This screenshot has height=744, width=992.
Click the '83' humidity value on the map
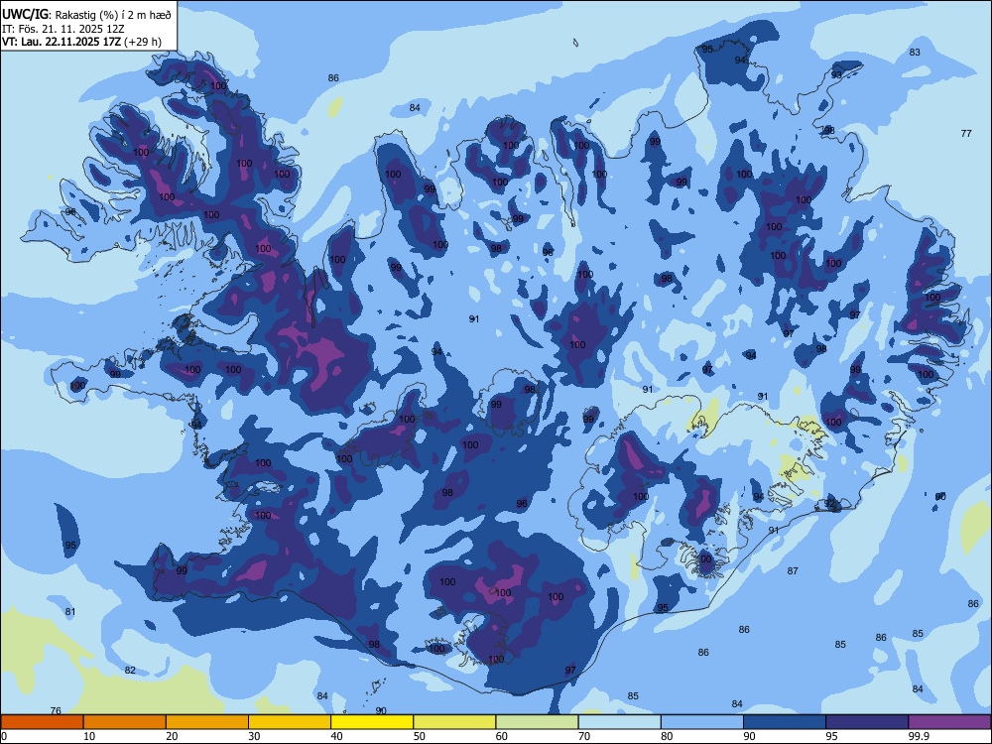915,53
